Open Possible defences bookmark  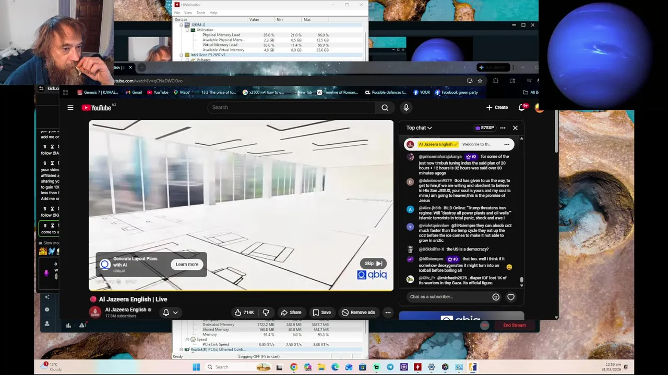click(x=386, y=92)
